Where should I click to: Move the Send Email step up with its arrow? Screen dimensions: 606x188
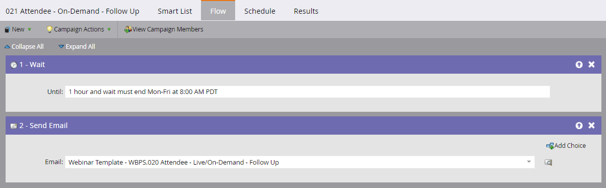coord(578,126)
